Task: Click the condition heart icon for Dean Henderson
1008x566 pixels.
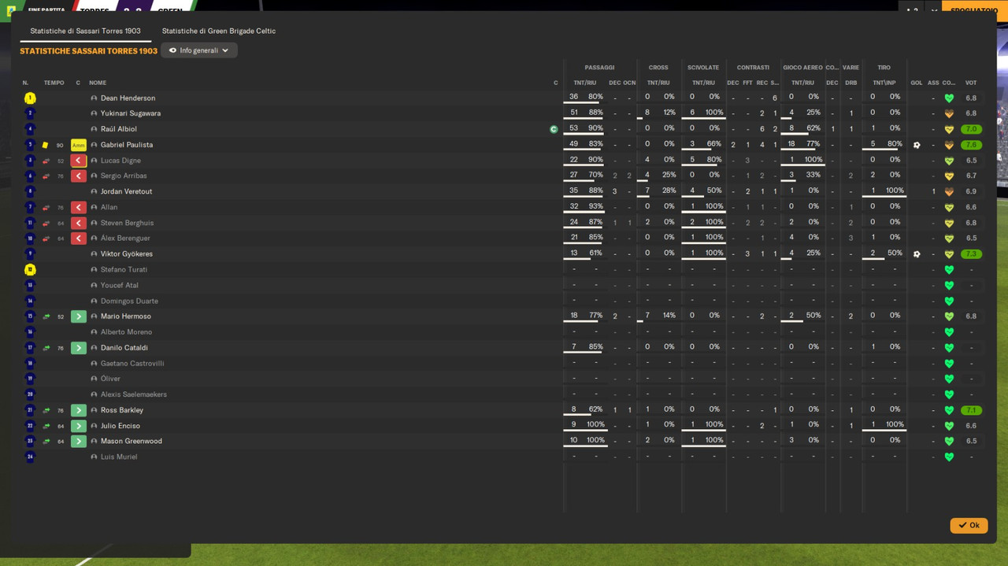Action: click(949, 98)
